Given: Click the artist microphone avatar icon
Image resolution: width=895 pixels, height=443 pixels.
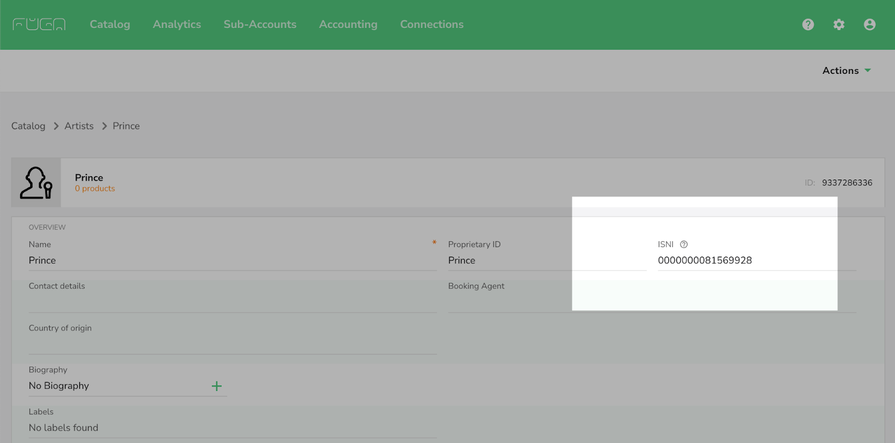Looking at the screenshot, I should pyautogui.click(x=36, y=182).
